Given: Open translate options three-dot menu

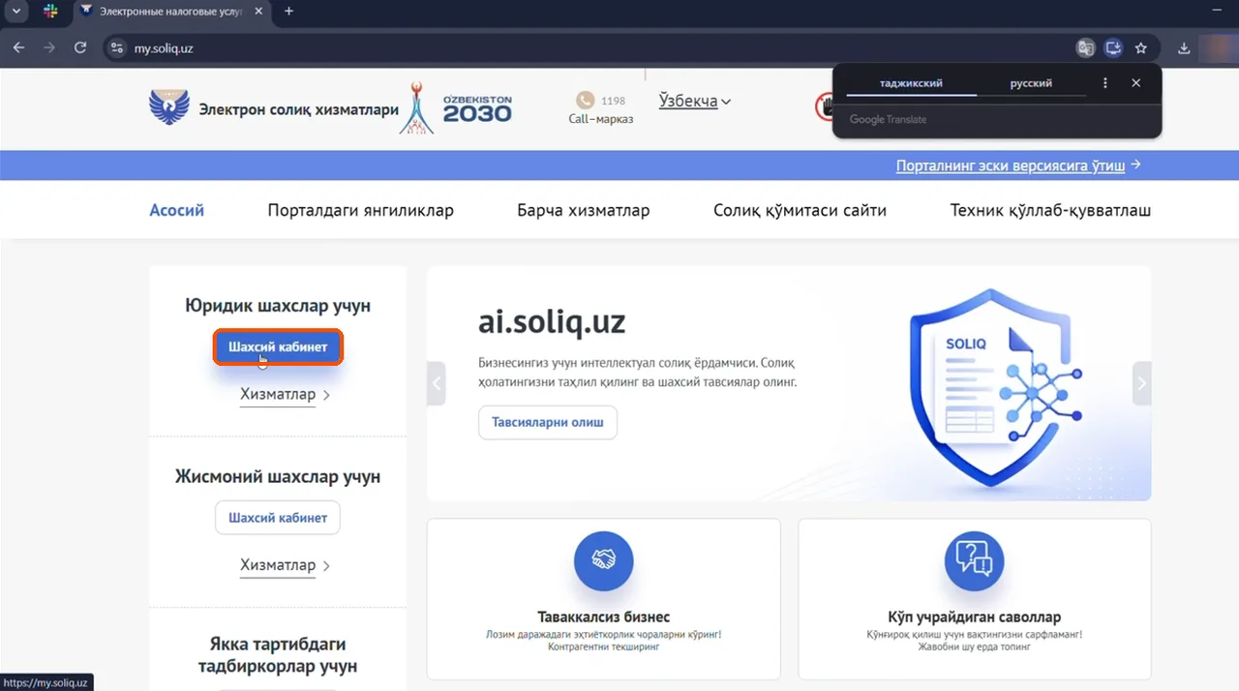Looking at the screenshot, I should pos(1105,83).
